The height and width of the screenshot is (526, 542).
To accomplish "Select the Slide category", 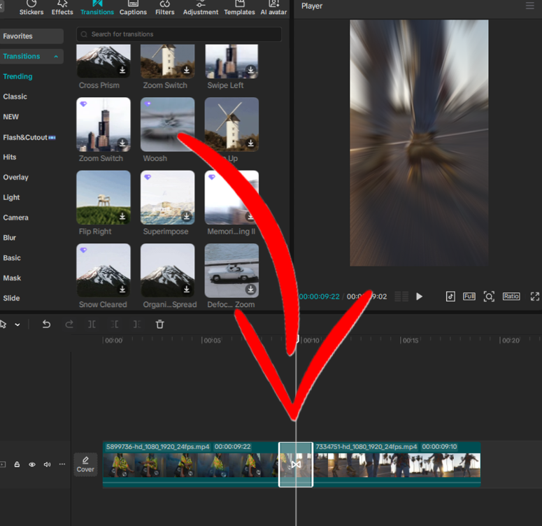I will click(11, 298).
